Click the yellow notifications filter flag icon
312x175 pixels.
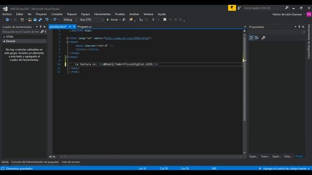tap(232, 8)
